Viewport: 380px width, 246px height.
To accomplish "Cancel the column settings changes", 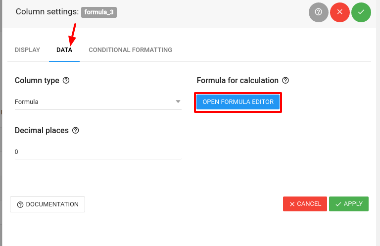I will [x=305, y=204].
